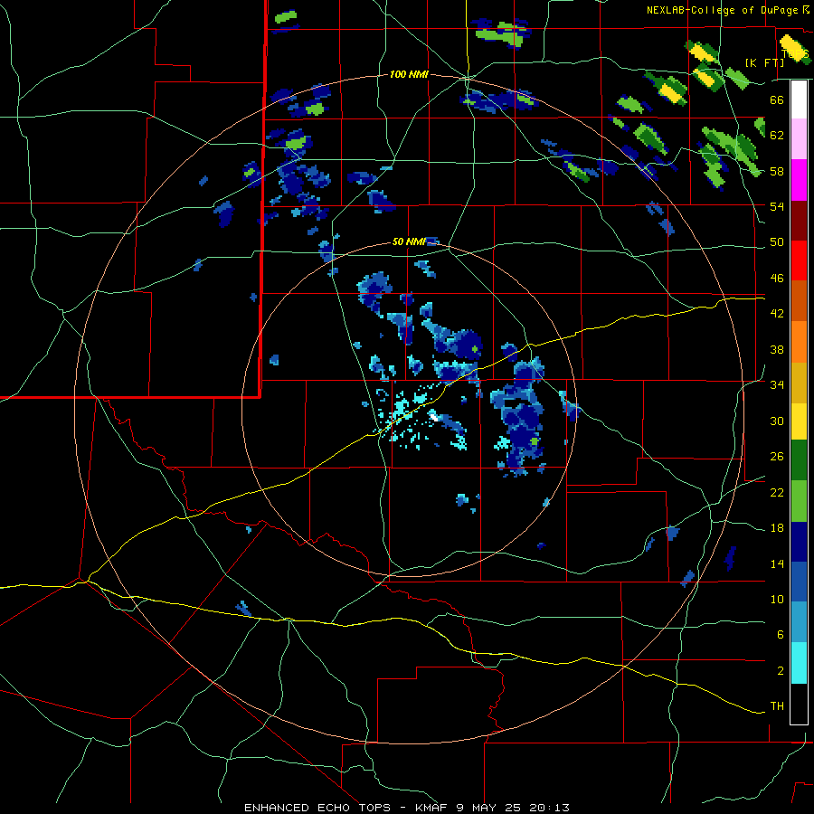Click the white swatch in the tops legend
Image resolution: width=814 pixels, height=814 pixels.
click(x=799, y=99)
